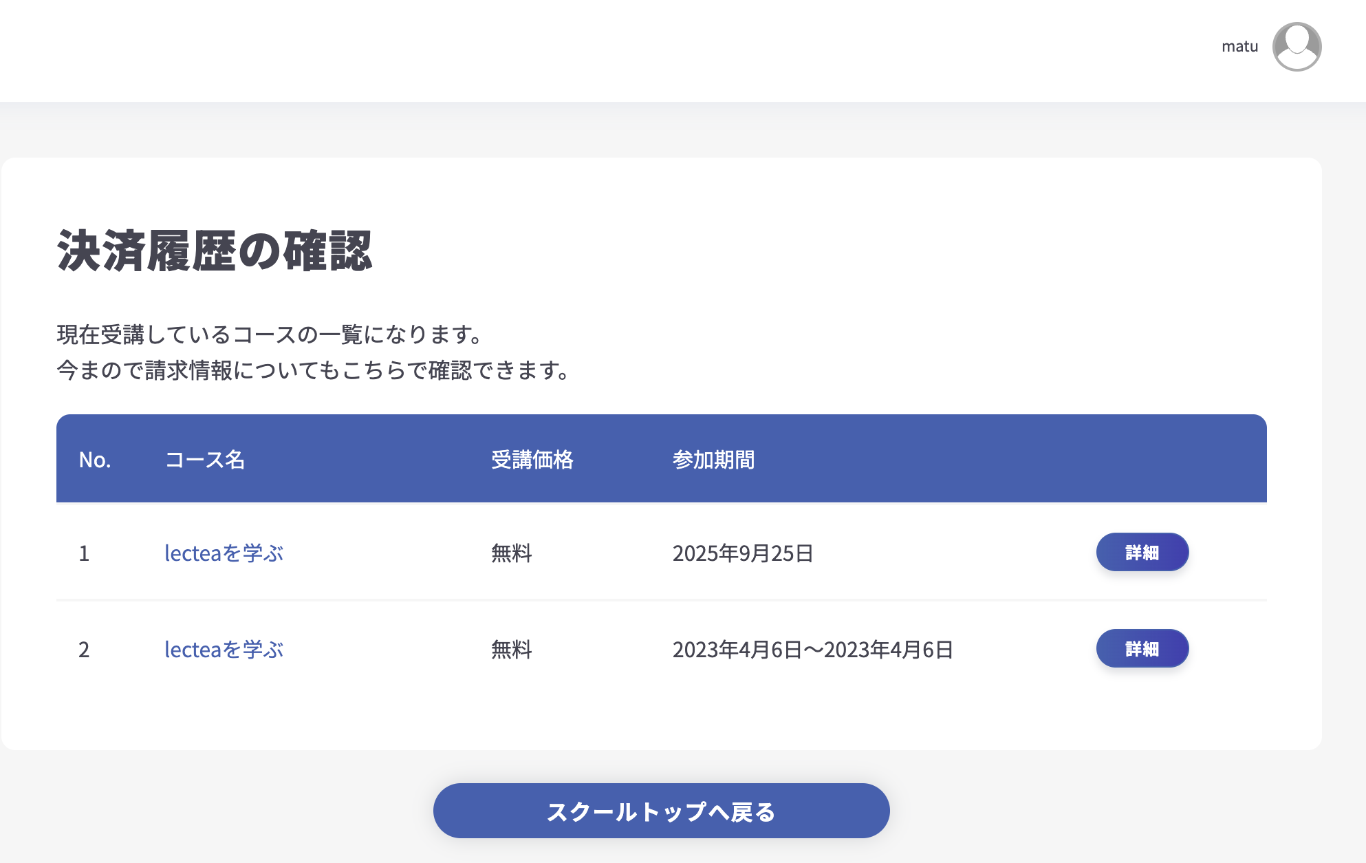Open the lecteaを学ぶ course link in row 1
This screenshot has width=1366, height=863.
pyautogui.click(x=225, y=553)
